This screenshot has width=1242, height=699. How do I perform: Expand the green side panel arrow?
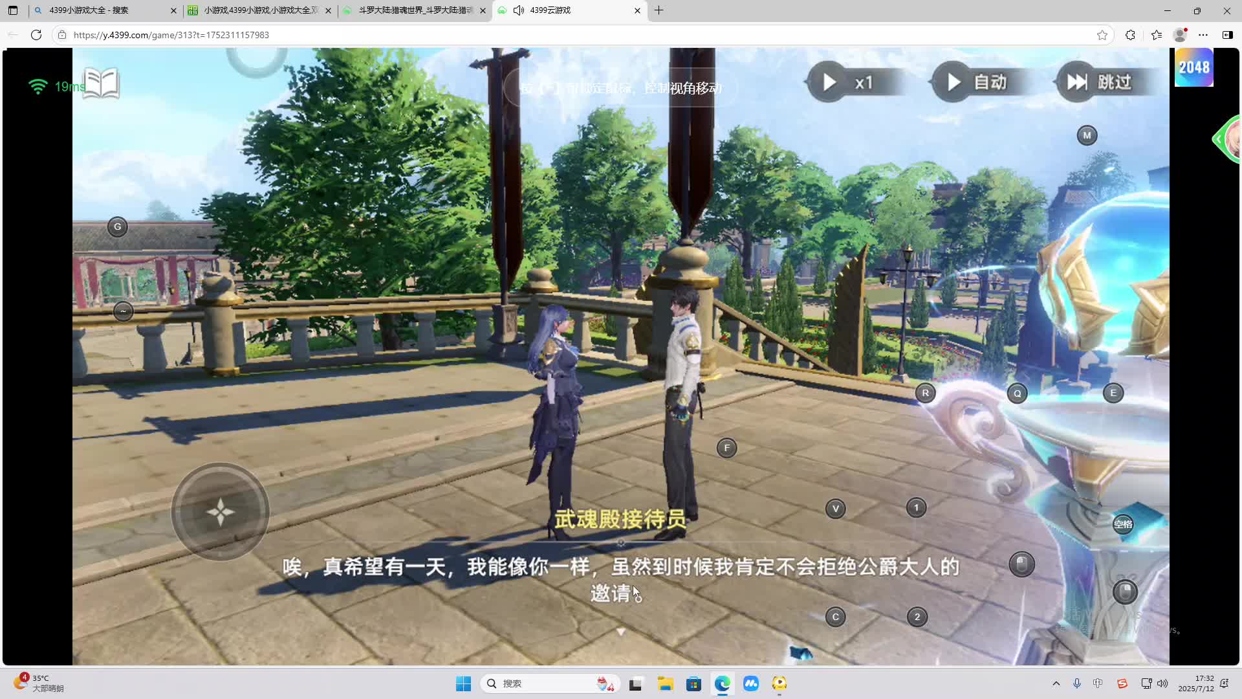tap(1219, 139)
